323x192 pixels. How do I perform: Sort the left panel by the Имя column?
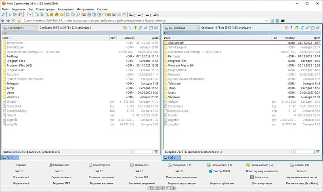[56, 38]
